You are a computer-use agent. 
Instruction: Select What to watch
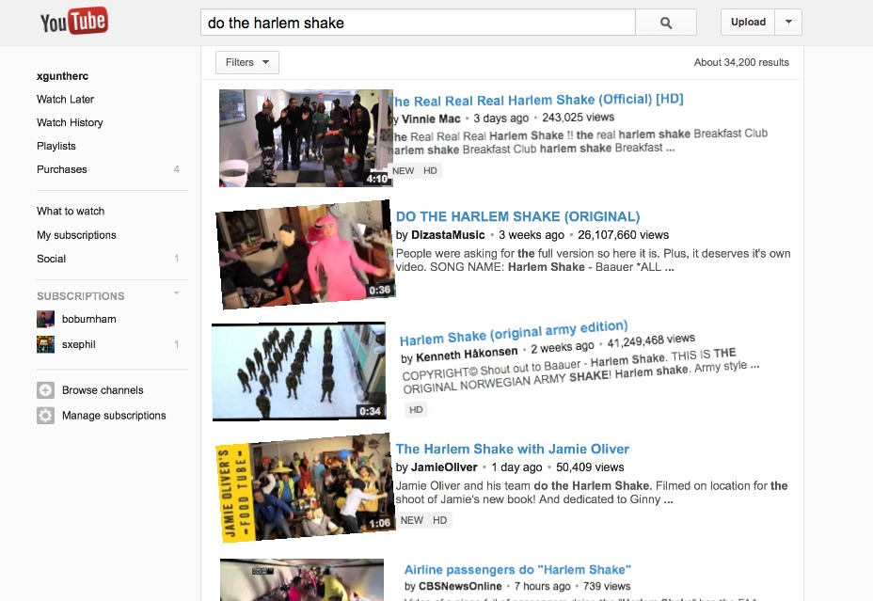[71, 211]
